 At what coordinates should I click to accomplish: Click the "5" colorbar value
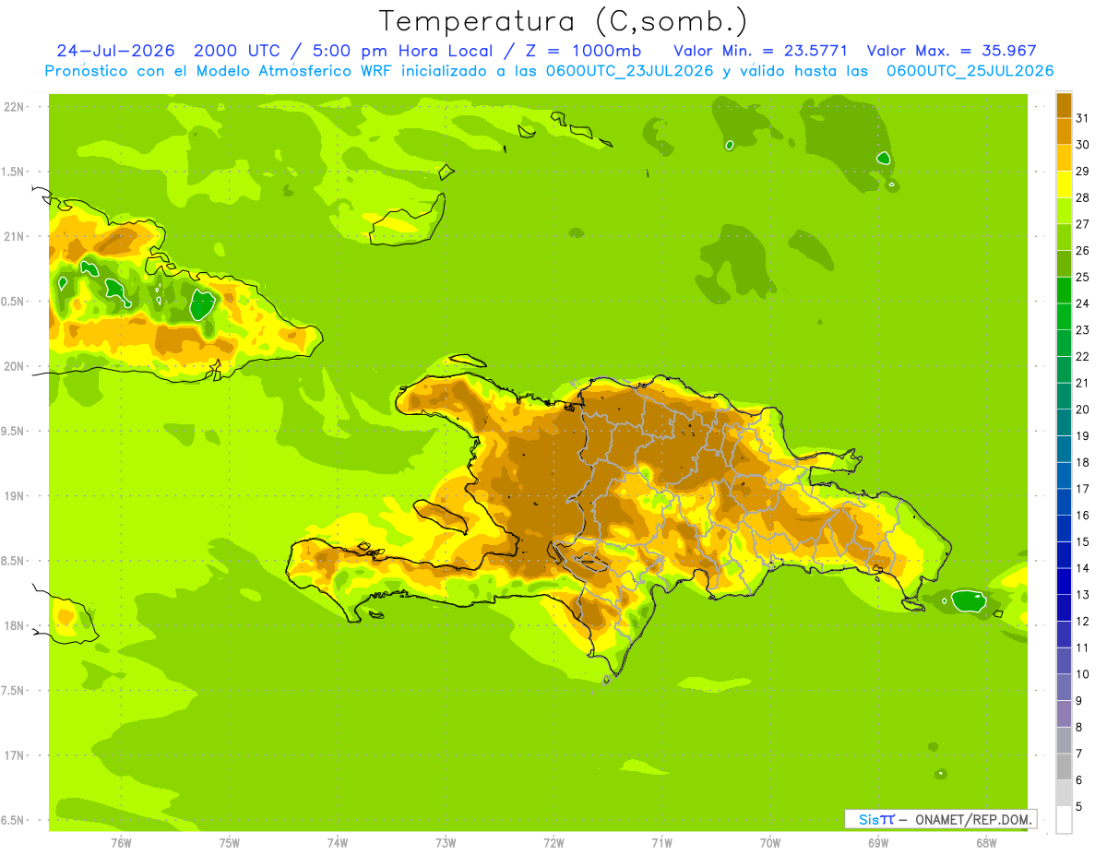point(1079,807)
